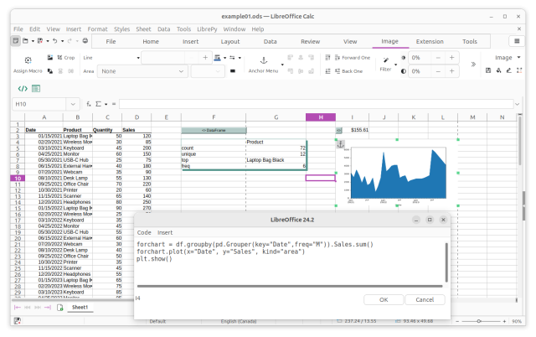
Task: Select the Crop image tool
Action: [x=65, y=58]
